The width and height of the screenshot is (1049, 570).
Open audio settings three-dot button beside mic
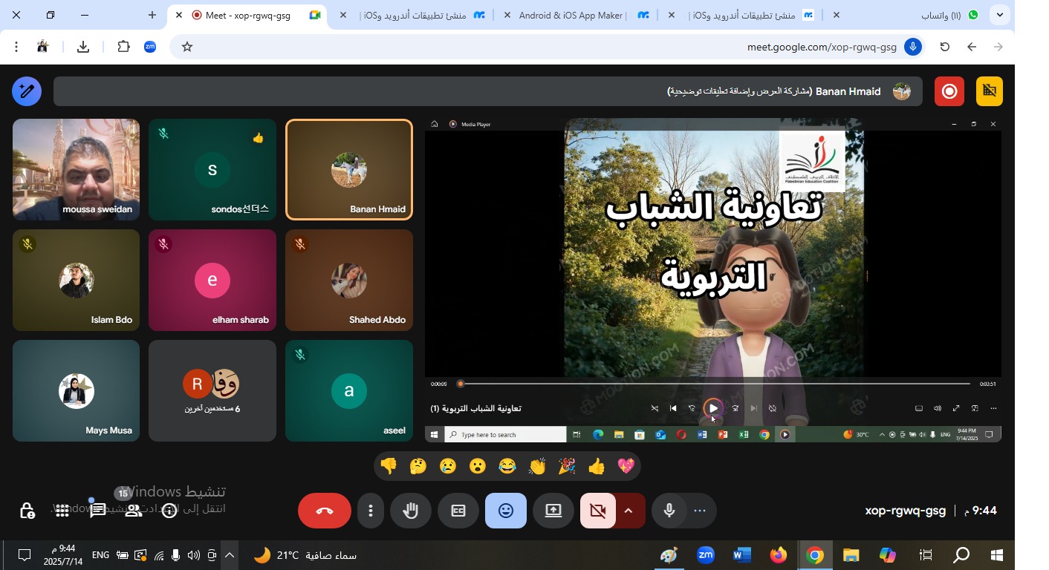coord(700,511)
